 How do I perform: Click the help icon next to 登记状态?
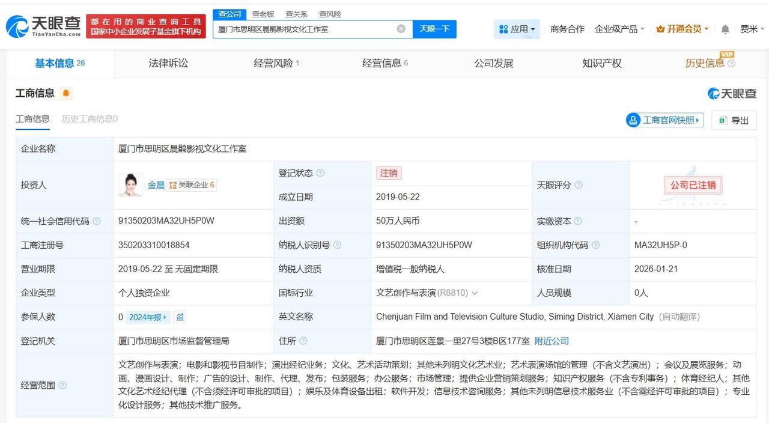[x=321, y=172]
